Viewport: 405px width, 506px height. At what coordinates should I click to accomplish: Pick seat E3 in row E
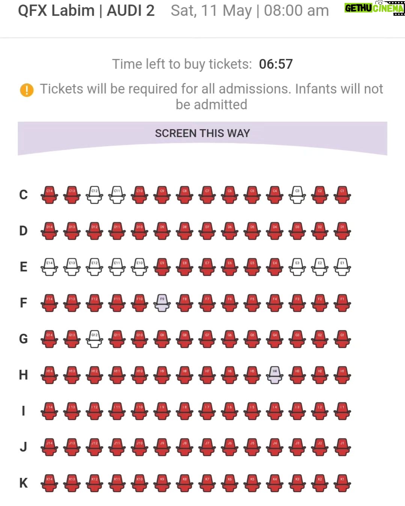297,267
